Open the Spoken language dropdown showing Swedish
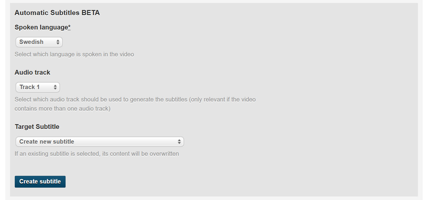This screenshot has height=200, width=428. coord(39,42)
